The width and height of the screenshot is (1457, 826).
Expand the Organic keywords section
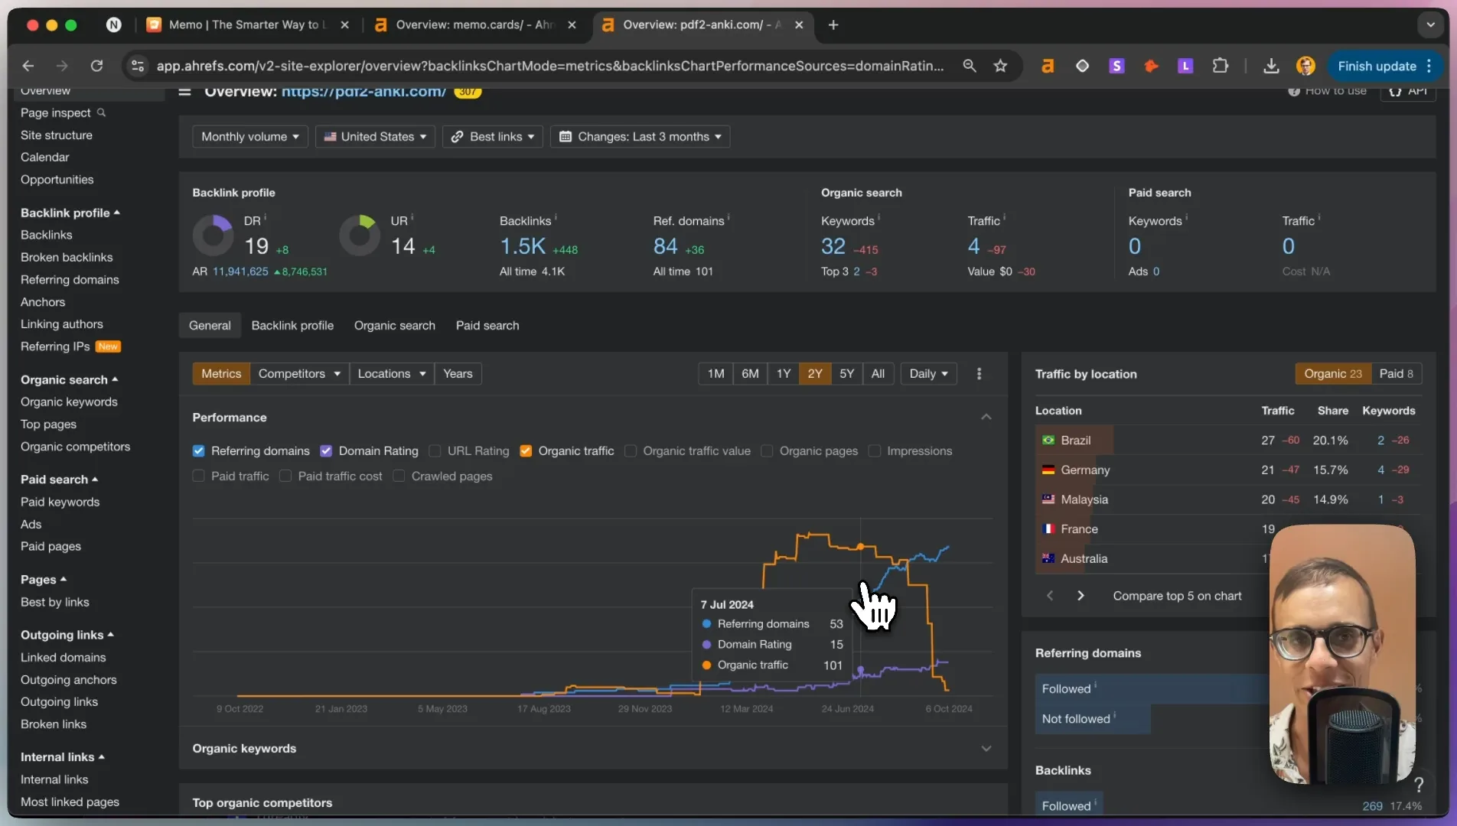coord(986,748)
